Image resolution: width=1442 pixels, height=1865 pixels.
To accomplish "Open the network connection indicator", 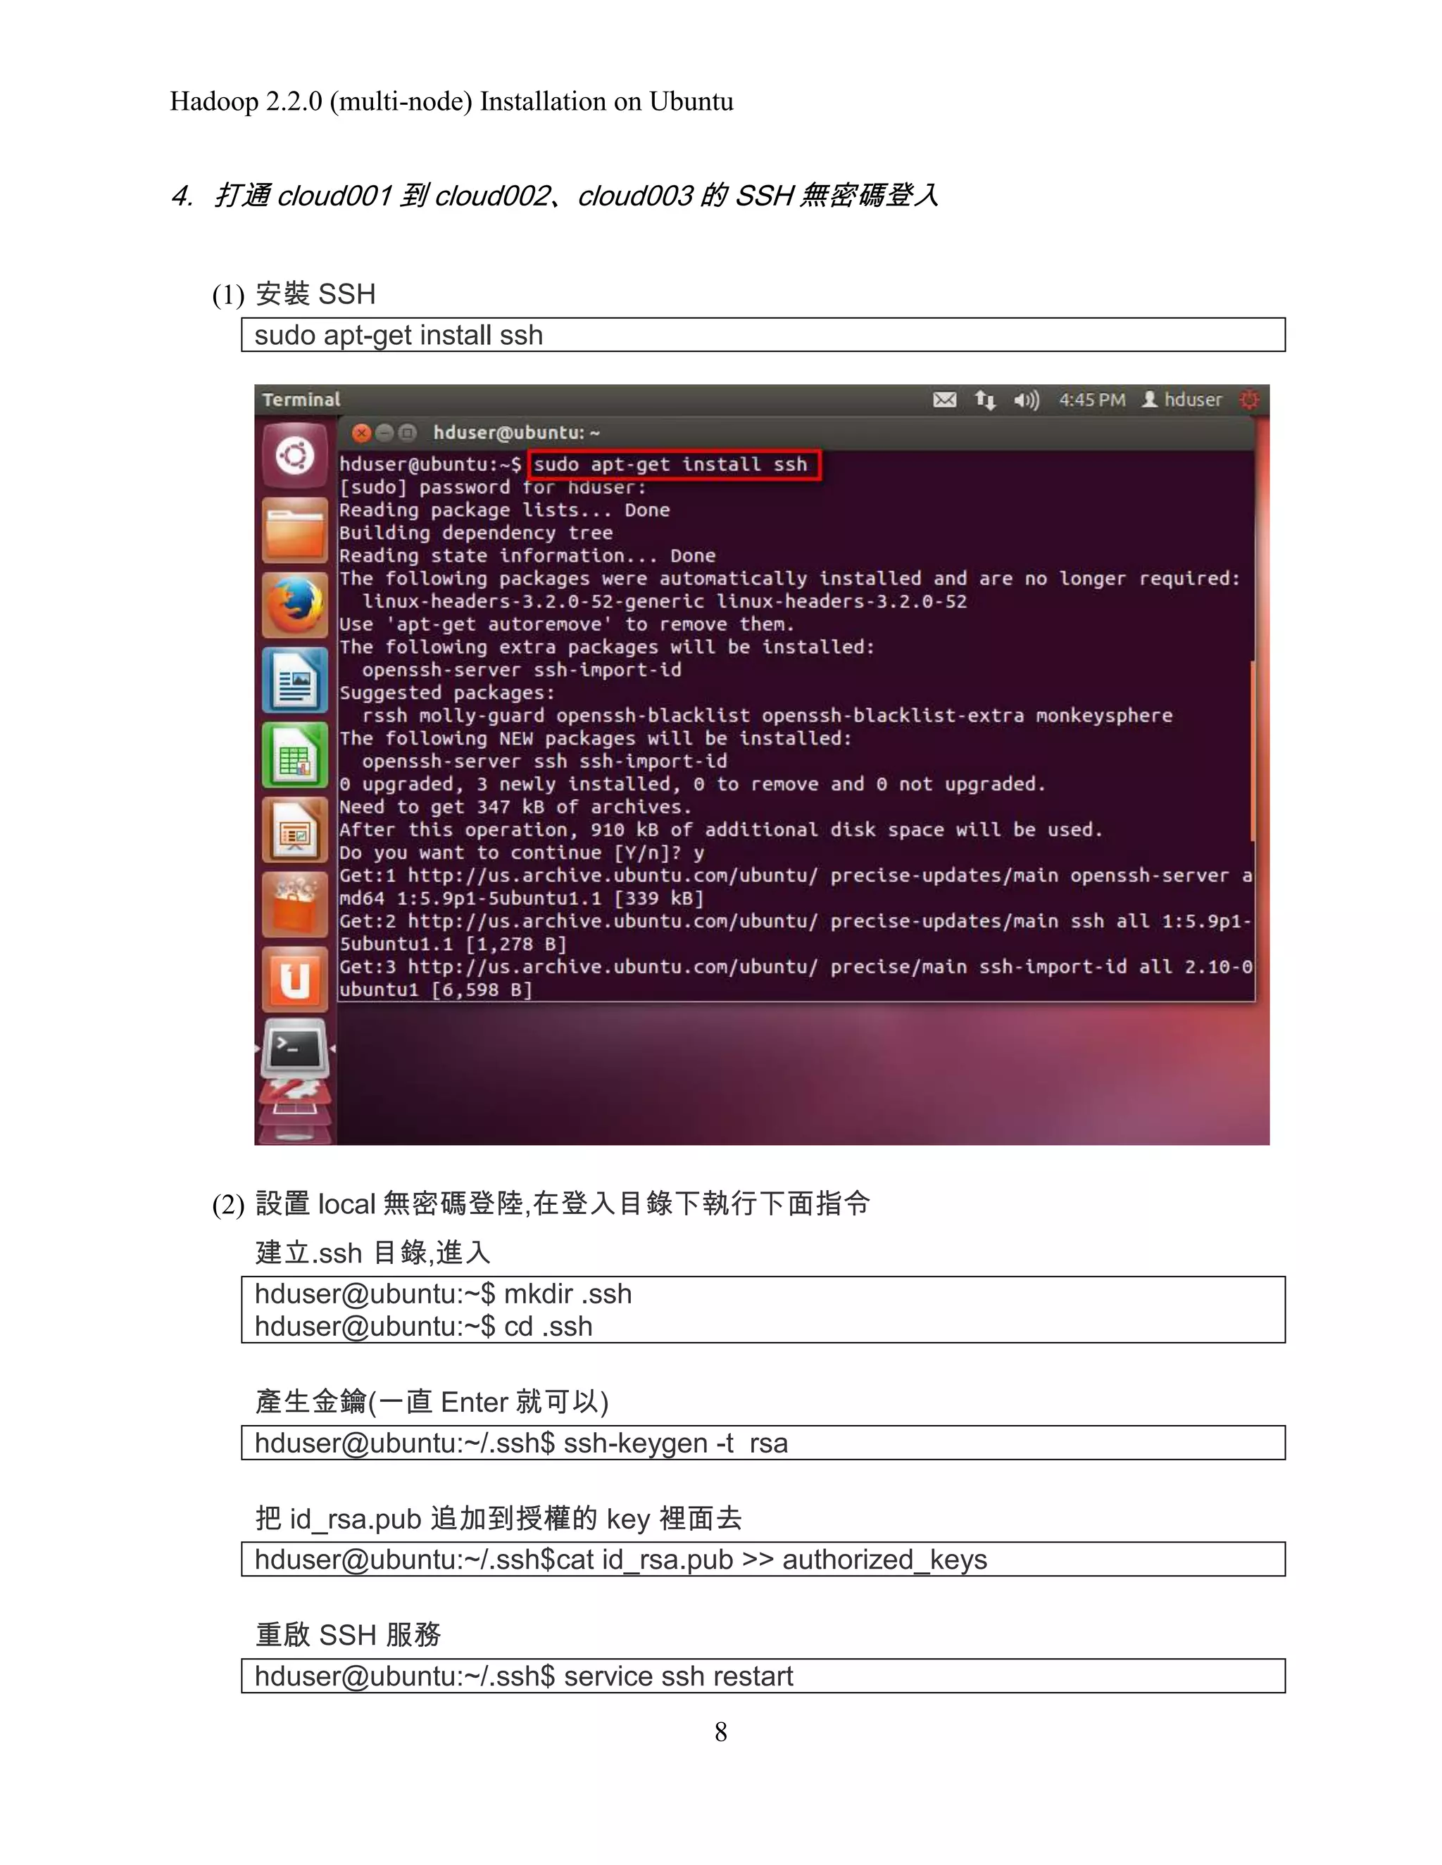I will 985,400.
